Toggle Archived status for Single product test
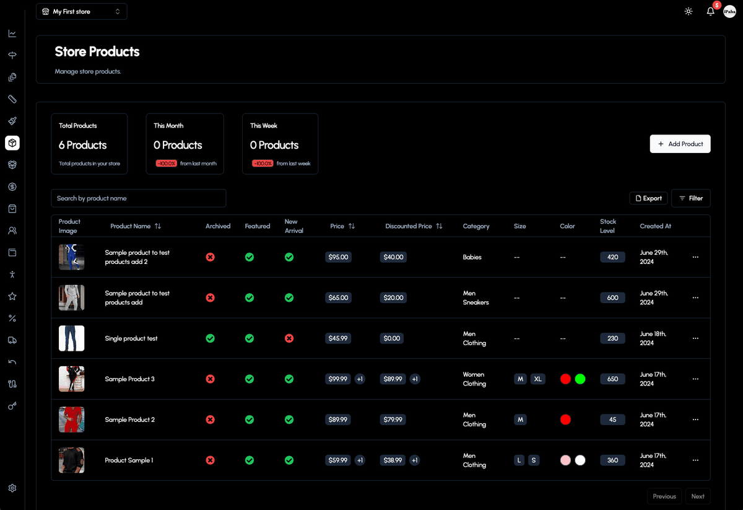Screen dimensions: 743x510 [210, 338]
